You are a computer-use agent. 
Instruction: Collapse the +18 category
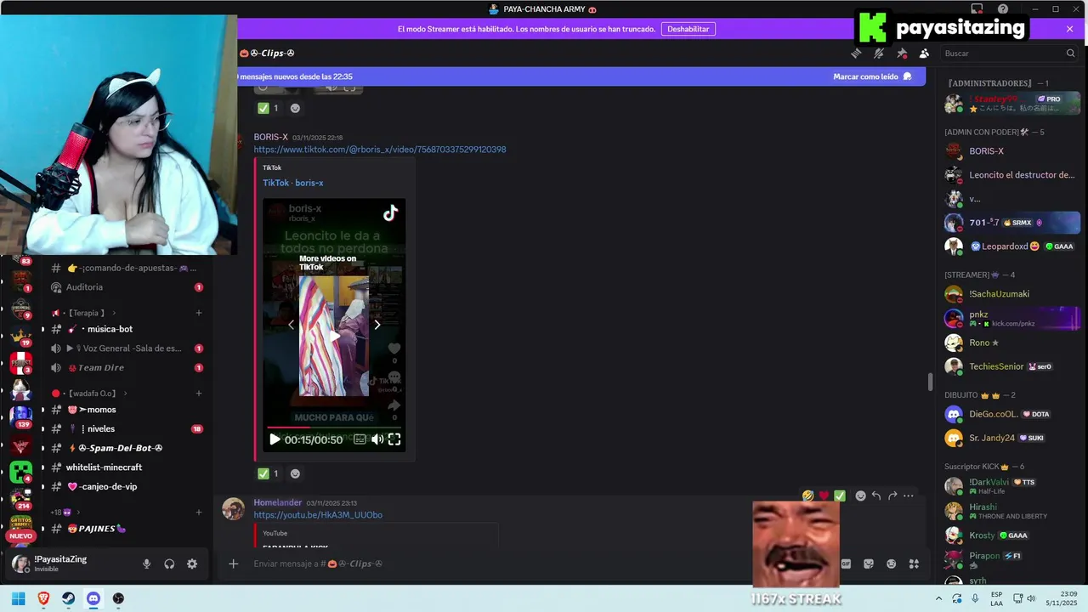coord(65,513)
